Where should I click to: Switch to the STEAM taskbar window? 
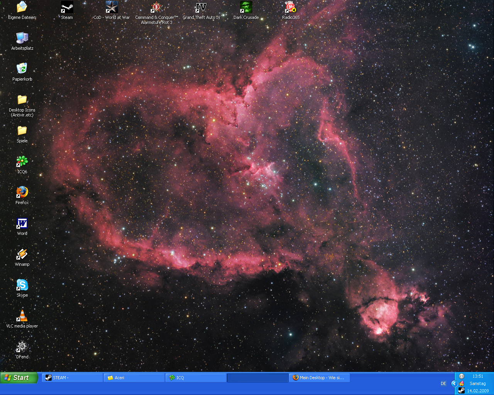click(72, 378)
